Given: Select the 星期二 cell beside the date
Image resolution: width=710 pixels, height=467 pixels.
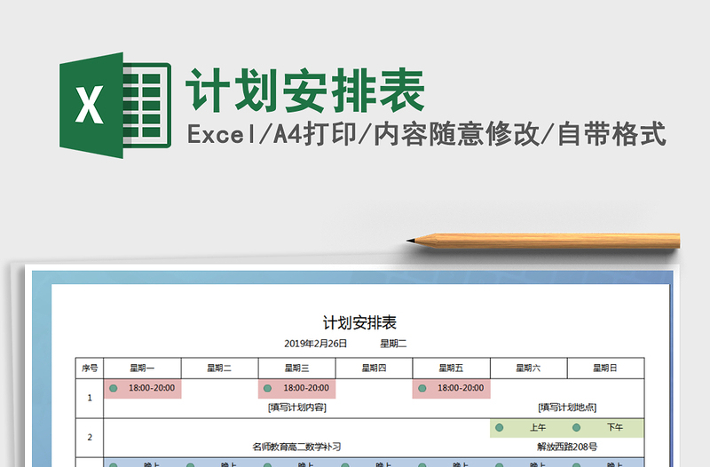Looking at the screenshot, I should point(393,344).
